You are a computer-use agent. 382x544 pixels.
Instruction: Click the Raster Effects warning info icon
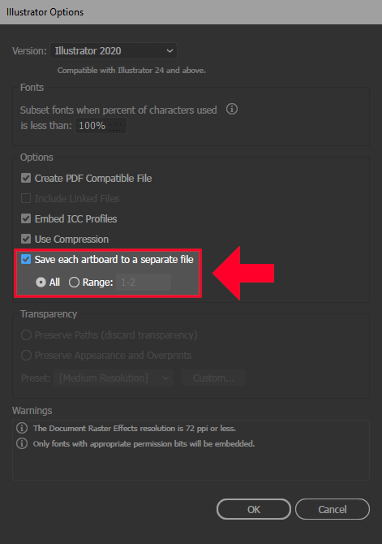pyautogui.click(x=22, y=428)
